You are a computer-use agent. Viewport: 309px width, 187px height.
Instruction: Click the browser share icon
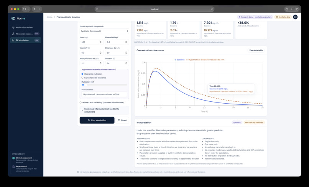pos(286,9)
